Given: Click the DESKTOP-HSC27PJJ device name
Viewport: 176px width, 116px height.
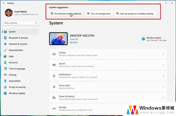Looking at the screenshot, I should [x=82, y=36].
